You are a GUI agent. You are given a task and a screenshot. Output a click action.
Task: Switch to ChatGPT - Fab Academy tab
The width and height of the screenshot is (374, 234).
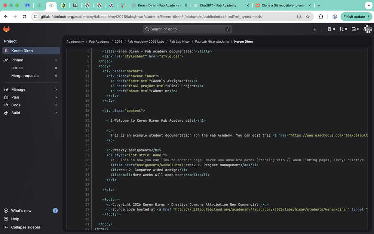point(218,6)
